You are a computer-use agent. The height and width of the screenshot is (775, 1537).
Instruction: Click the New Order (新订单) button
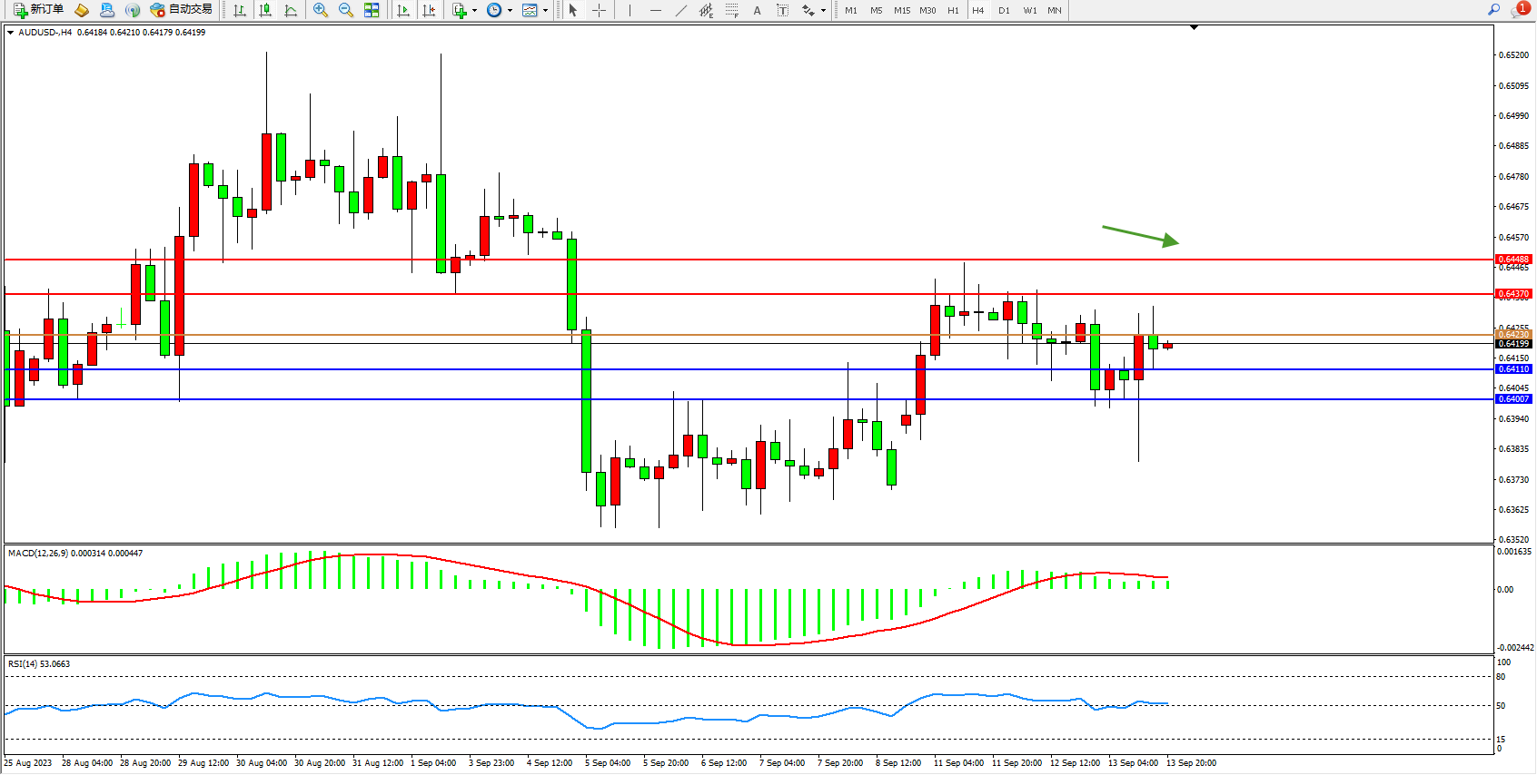38,10
